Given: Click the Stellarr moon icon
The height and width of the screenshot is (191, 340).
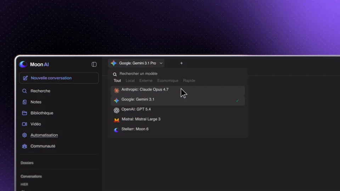Looking at the screenshot, I should click(x=117, y=130).
